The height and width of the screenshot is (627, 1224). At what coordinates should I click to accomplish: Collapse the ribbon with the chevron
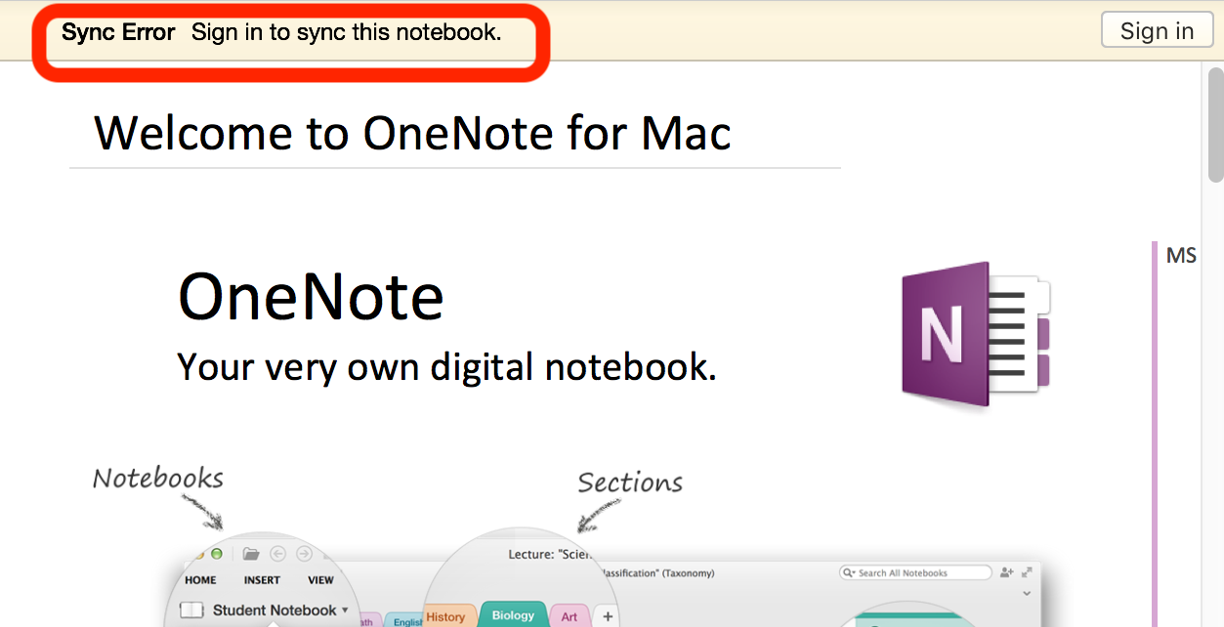pyautogui.click(x=1026, y=593)
